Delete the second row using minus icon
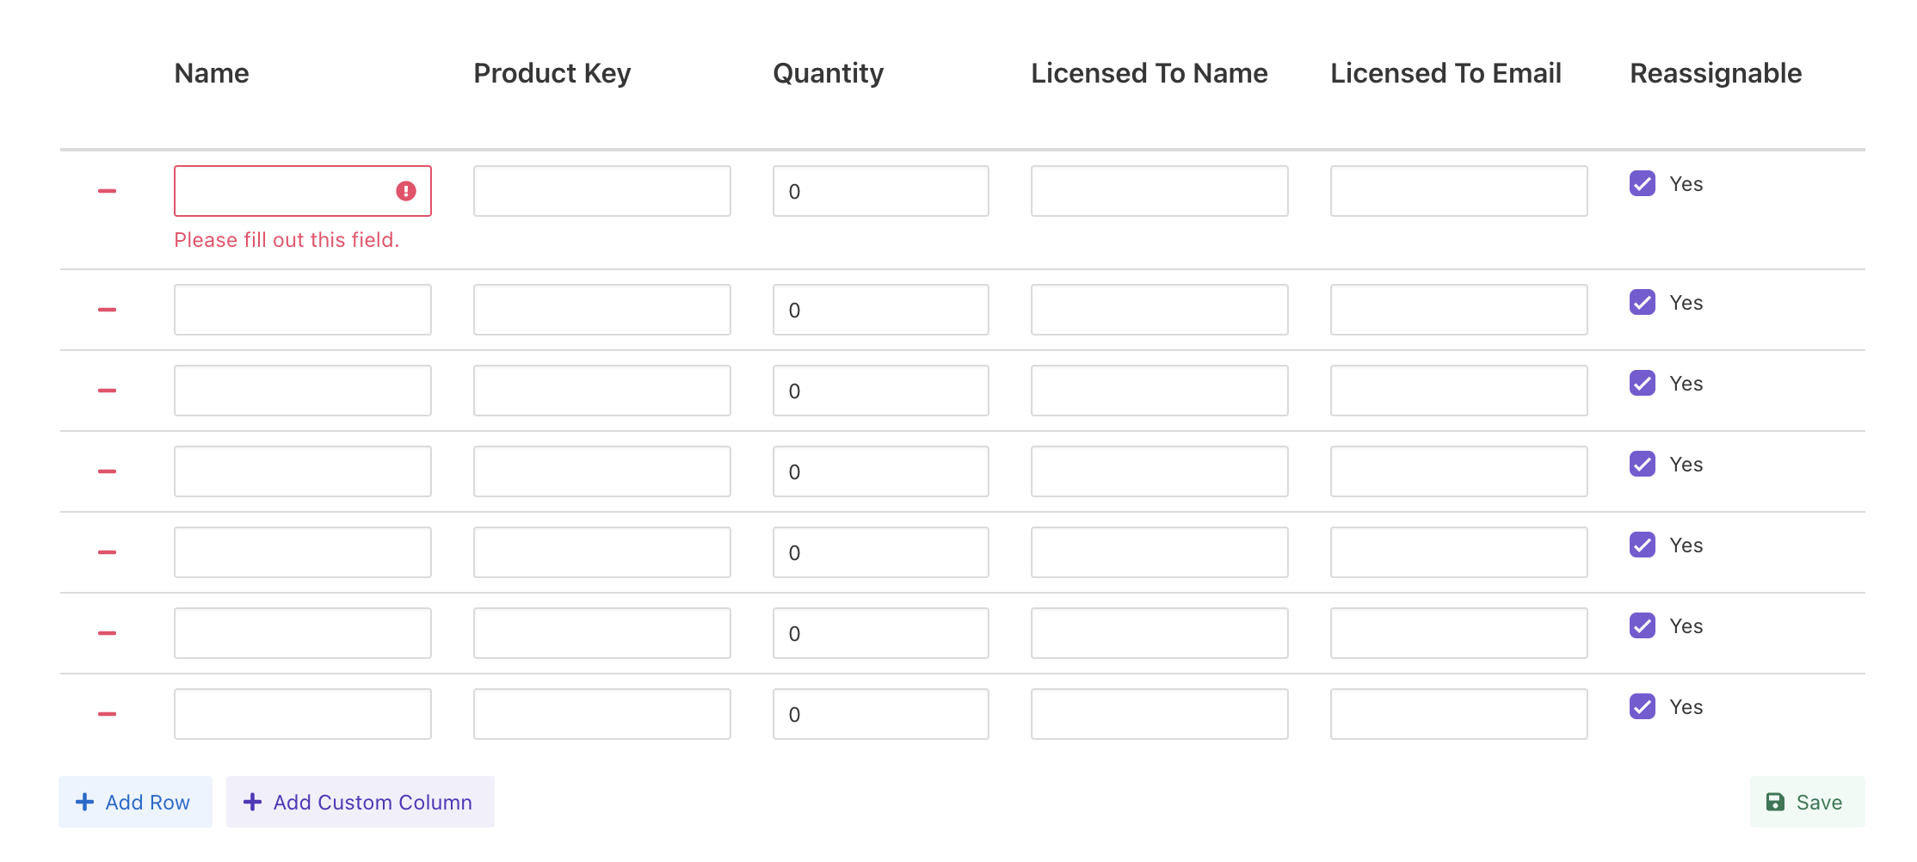Viewport: 1917px width, 862px height. (107, 310)
